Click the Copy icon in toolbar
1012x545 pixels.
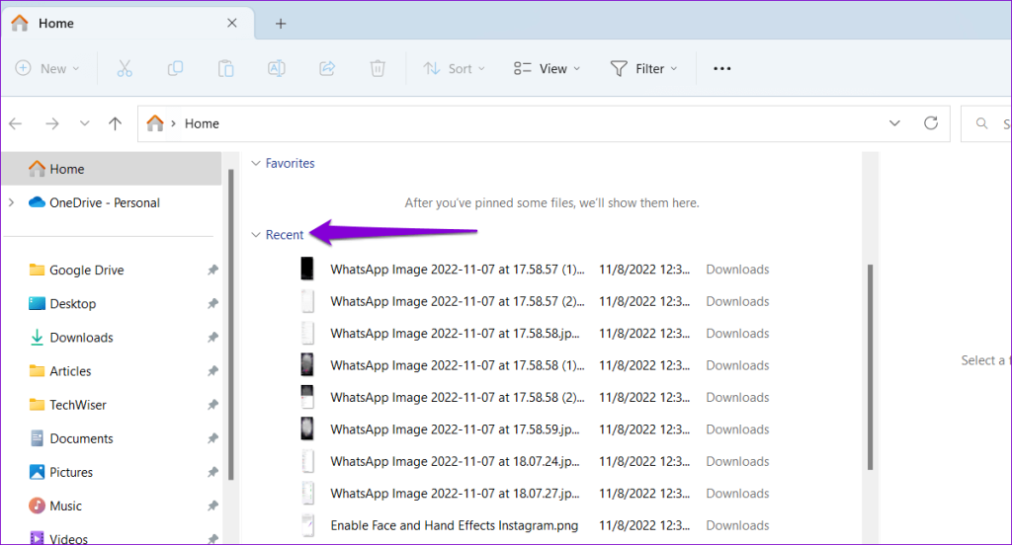click(x=175, y=68)
